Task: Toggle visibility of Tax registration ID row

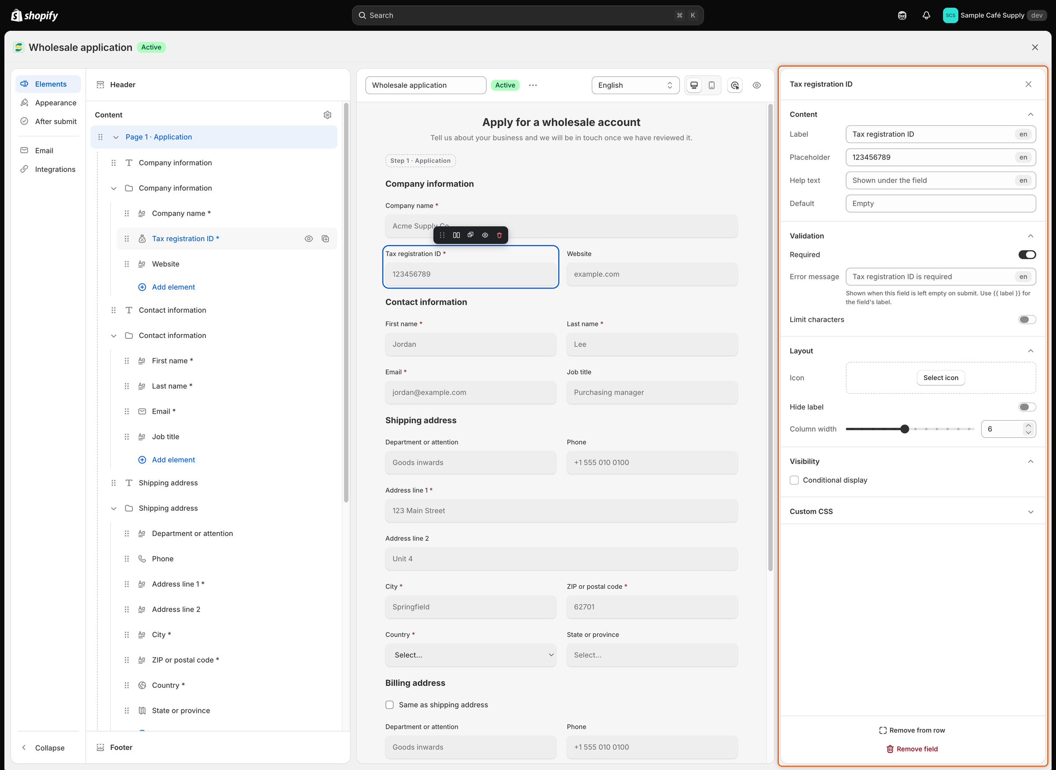Action: [x=308, y=238]
